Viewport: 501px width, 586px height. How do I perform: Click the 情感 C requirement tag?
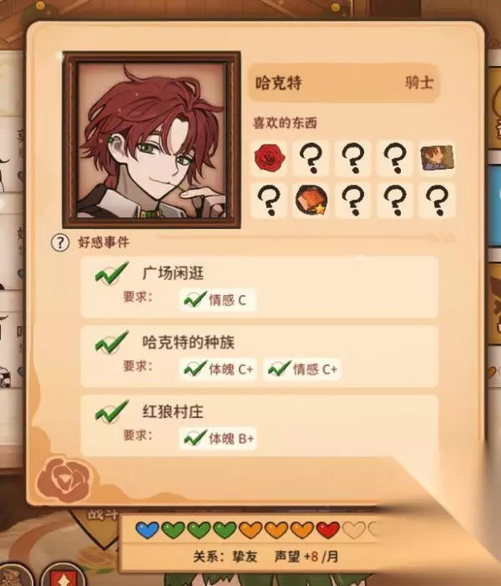(218, 300)
